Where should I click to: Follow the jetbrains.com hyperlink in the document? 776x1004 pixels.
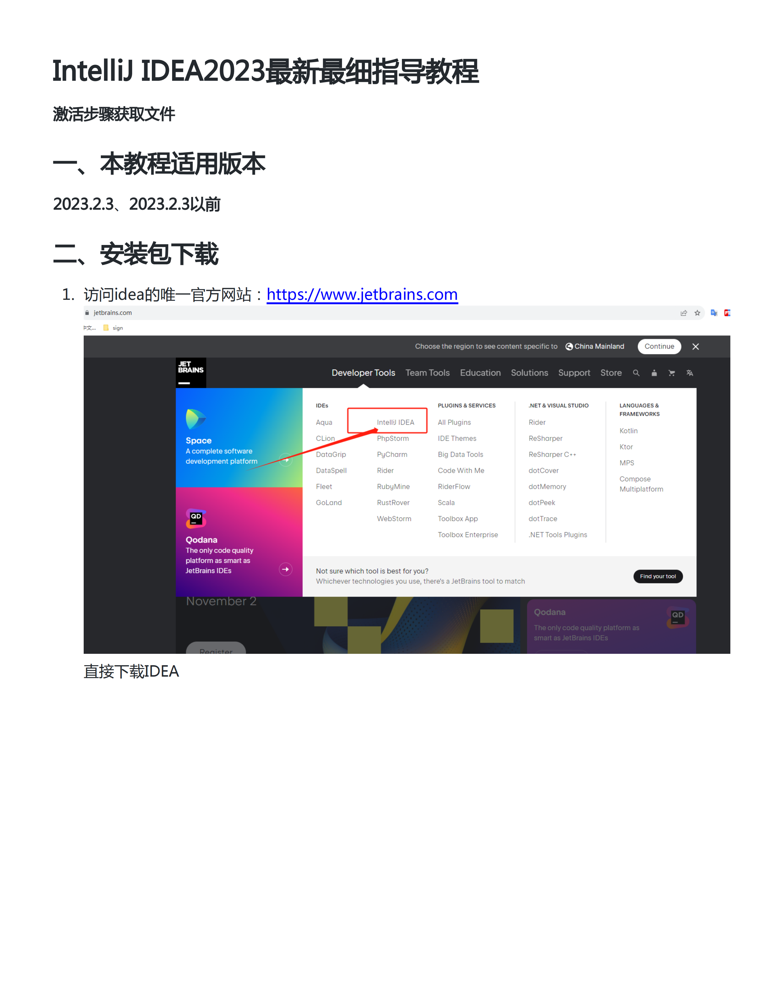pyautogui.click(x=362, y=295)
